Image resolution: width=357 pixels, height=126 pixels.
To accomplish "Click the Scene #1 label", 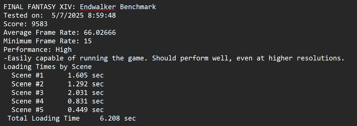I will coord(28,76).
